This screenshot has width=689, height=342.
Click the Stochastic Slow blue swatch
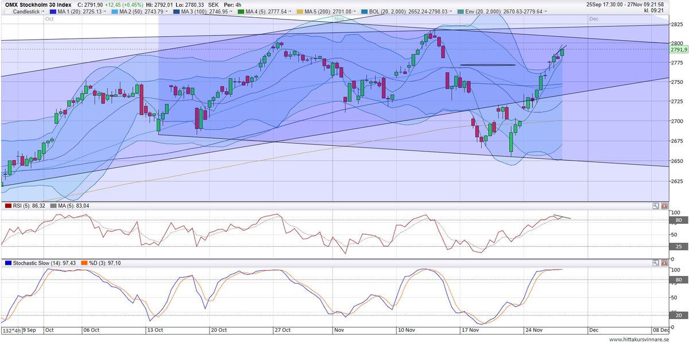[x=8, y=263]
